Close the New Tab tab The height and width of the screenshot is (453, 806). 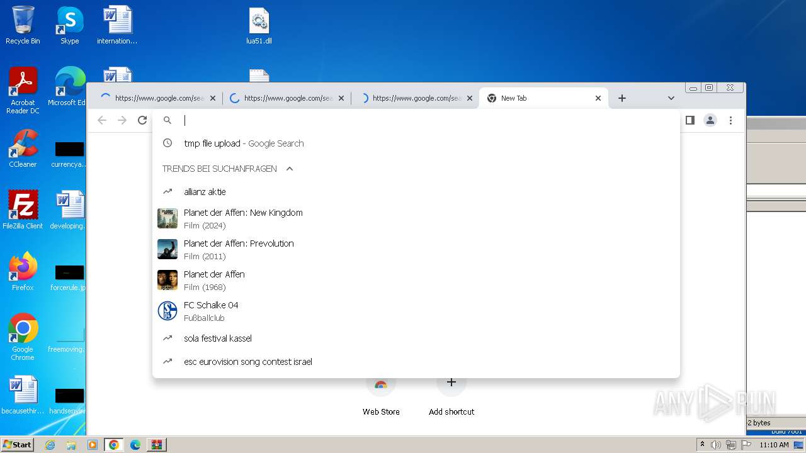598,98
